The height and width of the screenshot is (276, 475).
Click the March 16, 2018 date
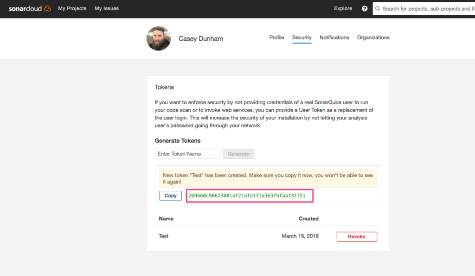pyautogui.click(x=300, y=236)
